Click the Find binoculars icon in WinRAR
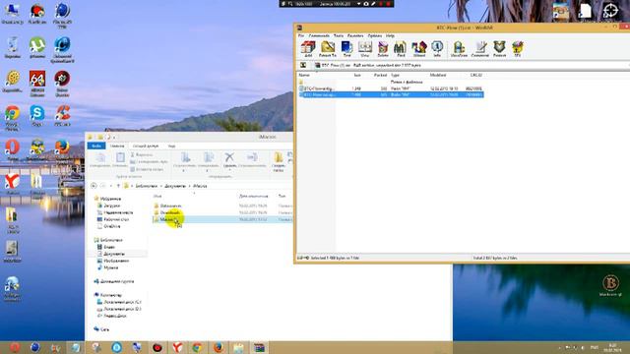This screenshot has height=354, width=630. pos(401,49)
